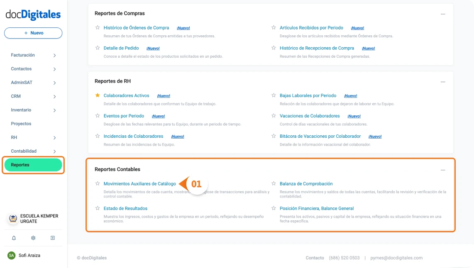474x268 pixels.
Task: Toggle favorite on Bajas Laborales por Periodo
Action: coord(274,95)
